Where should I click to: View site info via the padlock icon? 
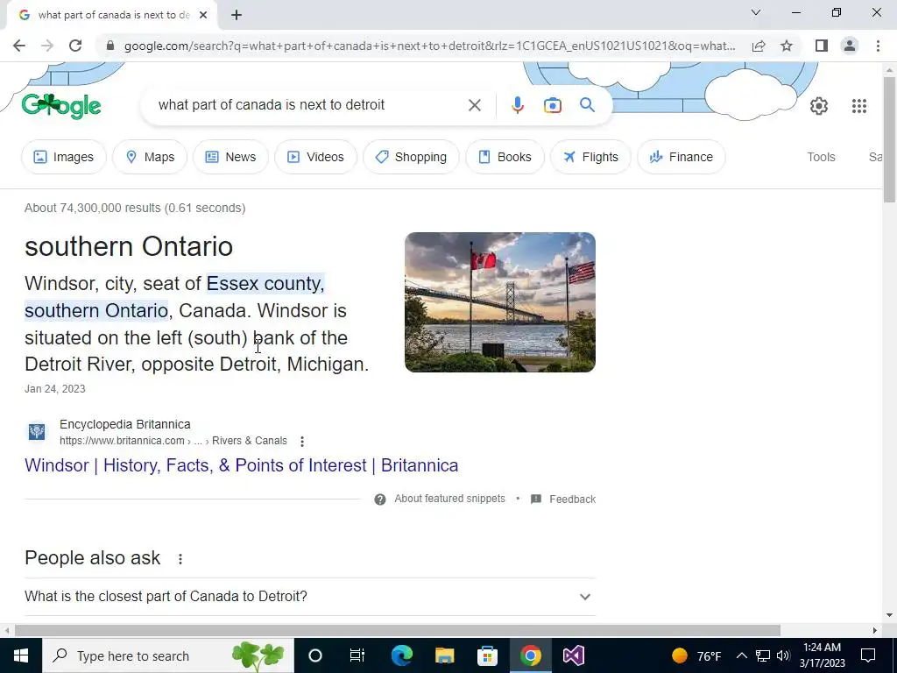110,46
